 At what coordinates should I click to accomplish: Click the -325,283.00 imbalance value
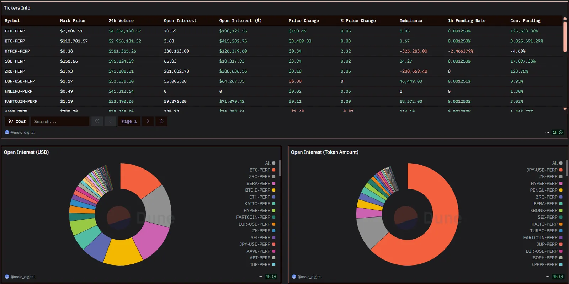pyautogui.click(x=413, y=51)
